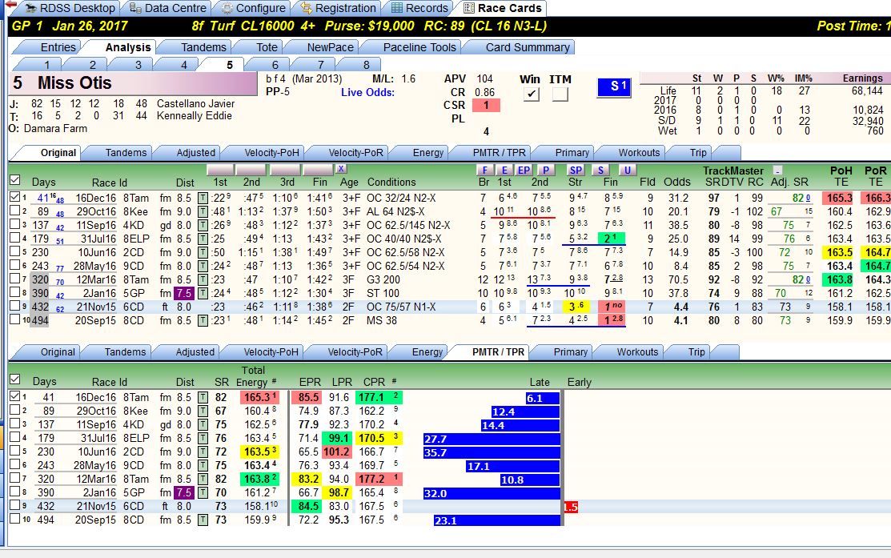Viewport: 891px width, 558px height.
Task: Check row 10 checkbox for 20Sep15 in PMTR table
Action: pyautogui.click(x=14, y=519)
